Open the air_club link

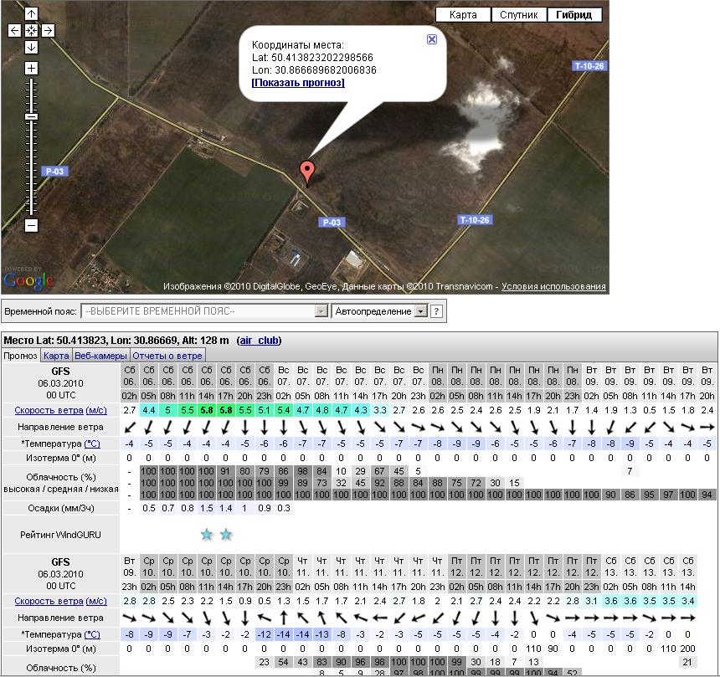[x=259, y=341]
